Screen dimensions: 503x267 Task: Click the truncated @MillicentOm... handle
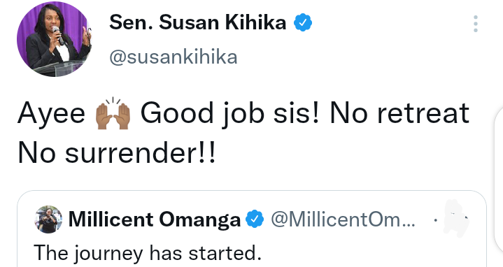pos(343,219)
